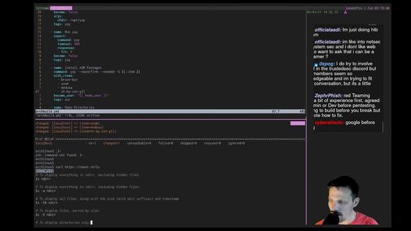Click the timestamp at top of right pane
The height and width of the screenshot is (231, 411).
click(322, 12)
